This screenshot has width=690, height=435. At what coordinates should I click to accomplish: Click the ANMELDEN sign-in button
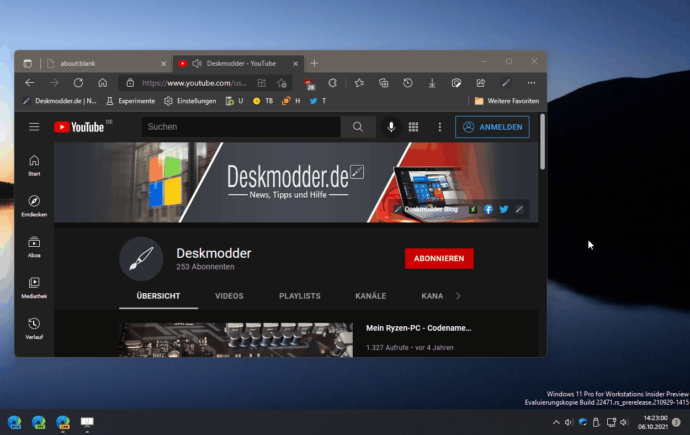tap(492, 127)
